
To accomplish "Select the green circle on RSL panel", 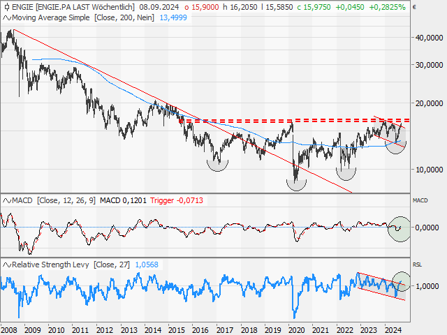I will pyautogui.click(x=401, y=281).
